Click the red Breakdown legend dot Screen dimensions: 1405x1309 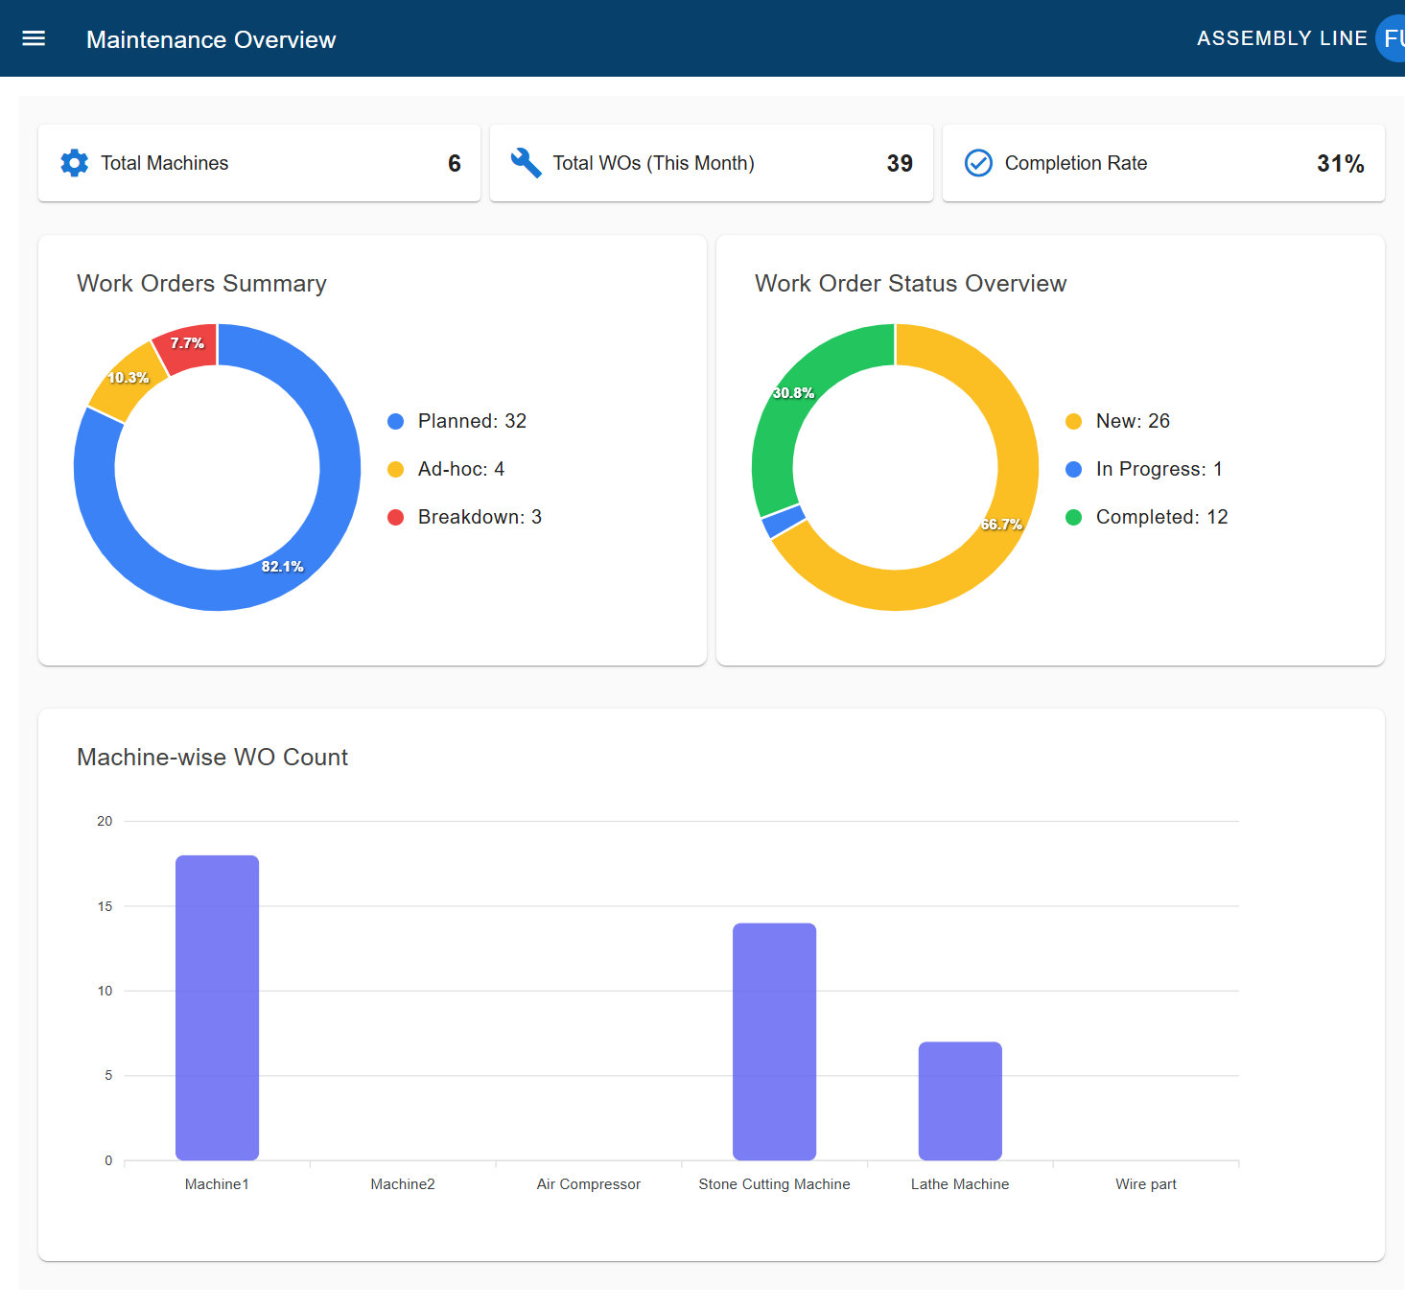[396, 517]
